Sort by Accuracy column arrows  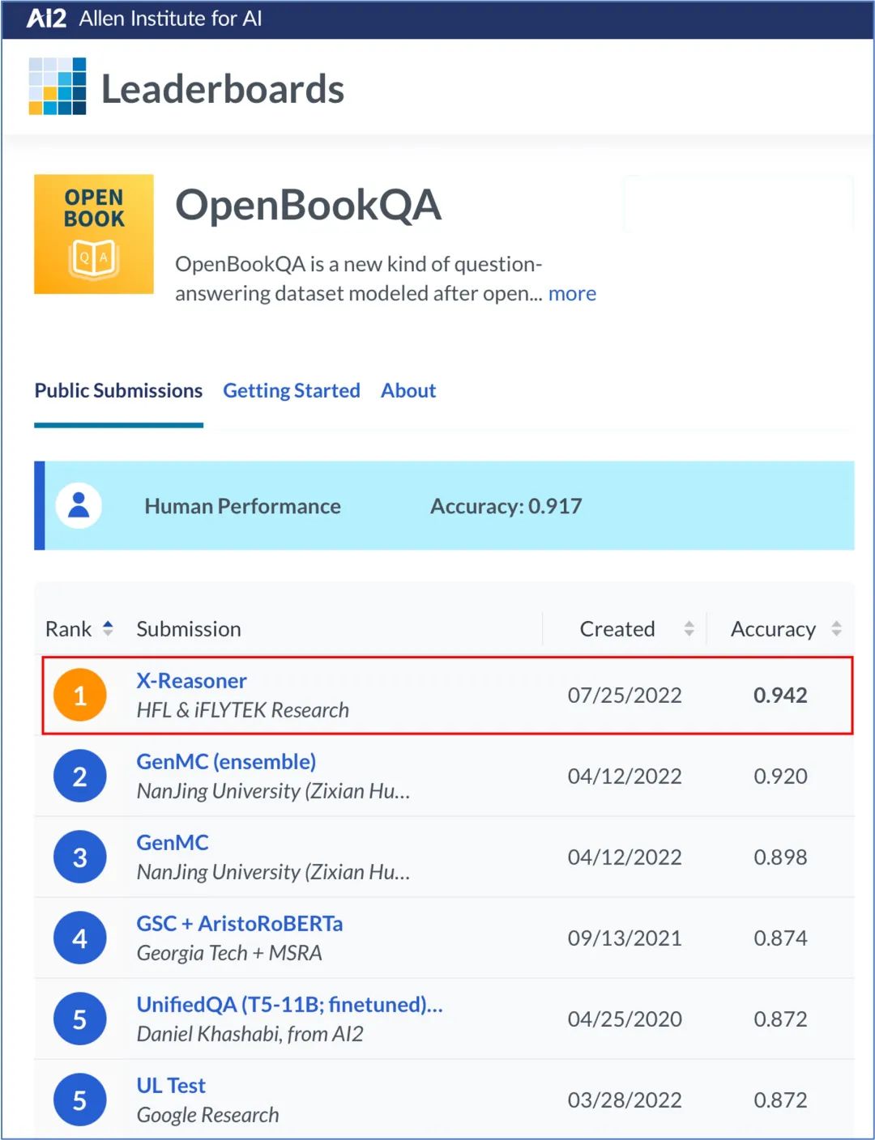click(x=836, y=628)
